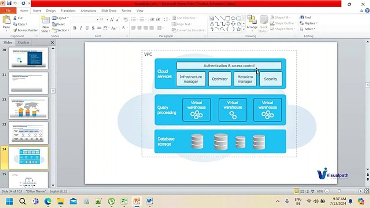Viewport: 370px width, 208px height.
Task: Select slide 32 thumbnail with world map
Action: [28, 108]
